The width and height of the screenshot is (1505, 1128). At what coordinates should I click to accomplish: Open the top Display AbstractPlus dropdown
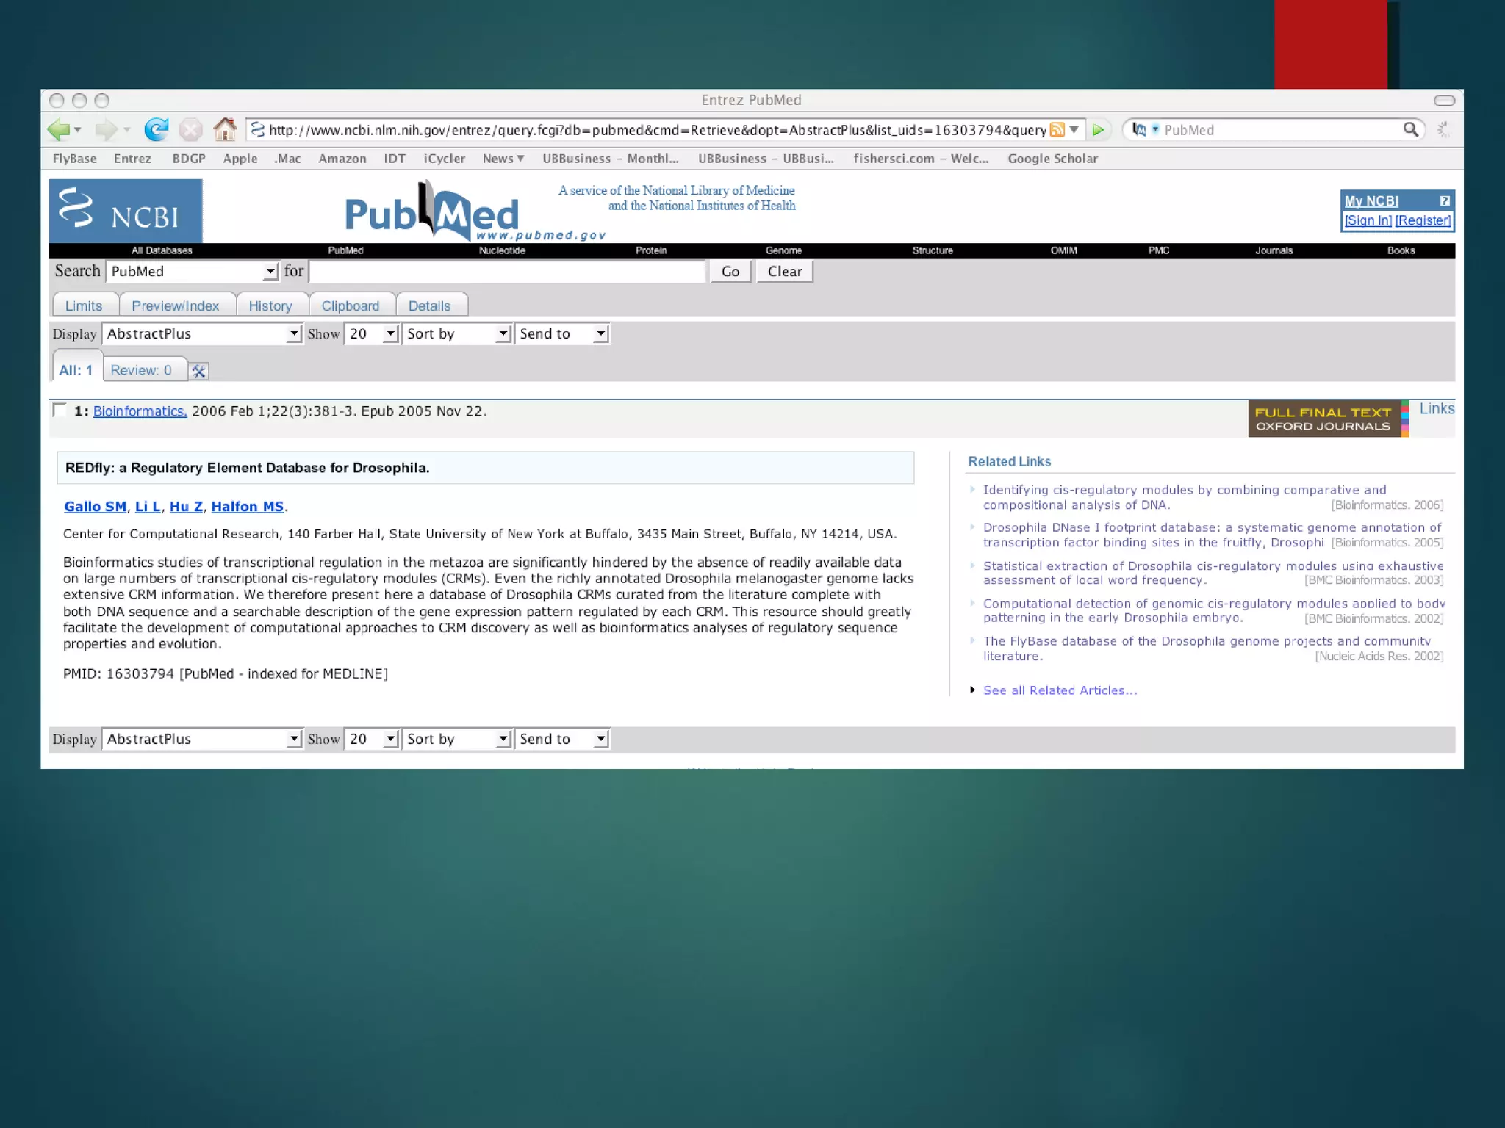(201, 334)
